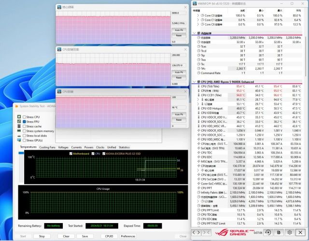Open the Powers tab
This screenshot has width=309, height=241.
click(89, 147)
